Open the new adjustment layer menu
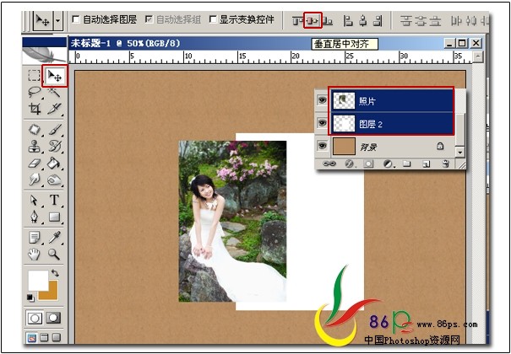The image size is (511, 354). [x=389, y=164]
